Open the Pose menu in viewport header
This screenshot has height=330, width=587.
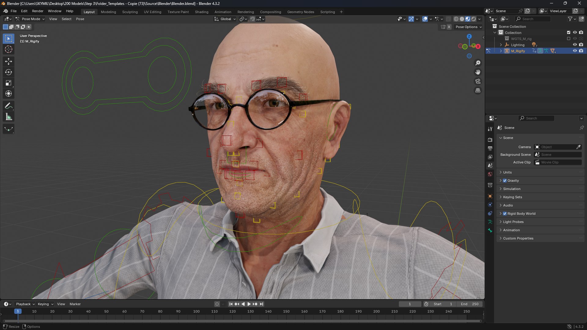(x=80, y=19)
